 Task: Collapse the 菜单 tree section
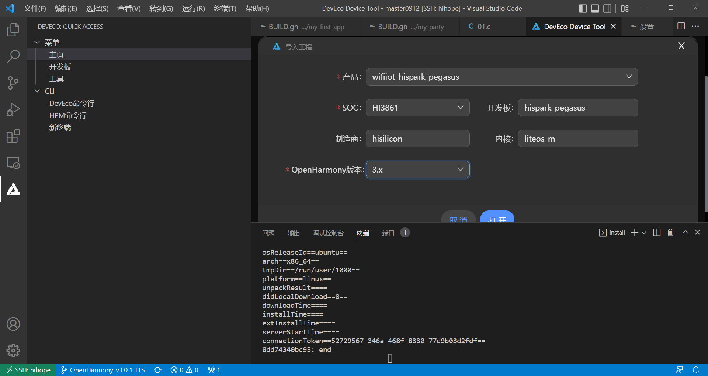click(37, 42)
